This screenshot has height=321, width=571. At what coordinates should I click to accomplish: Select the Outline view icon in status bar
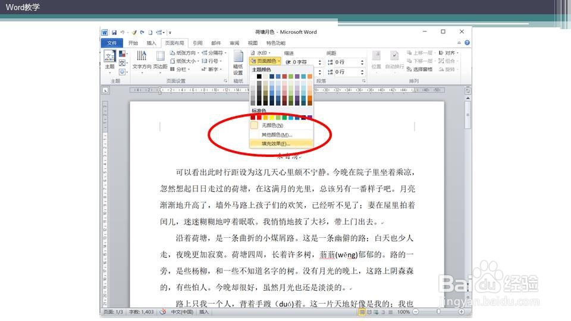pos(383,312)
